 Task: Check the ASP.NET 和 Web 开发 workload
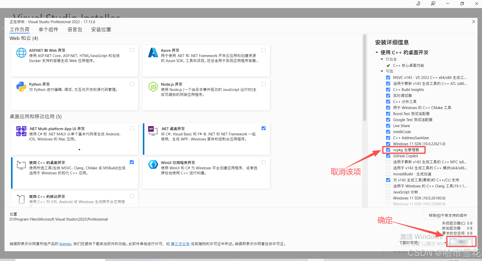(x=132, y=50)
